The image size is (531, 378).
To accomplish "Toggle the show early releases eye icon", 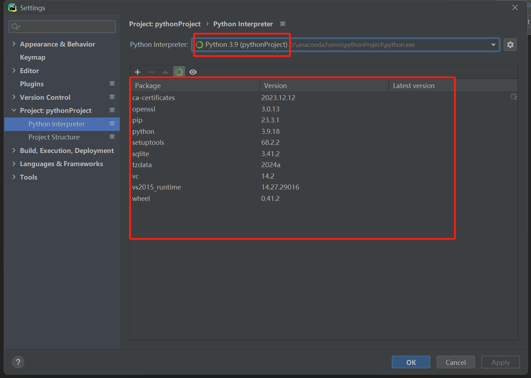I will [193, 72].
